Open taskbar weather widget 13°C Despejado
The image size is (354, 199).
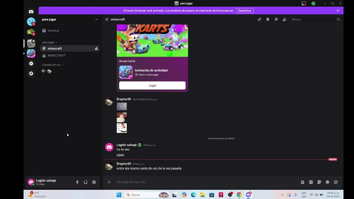tap(37, 195)
